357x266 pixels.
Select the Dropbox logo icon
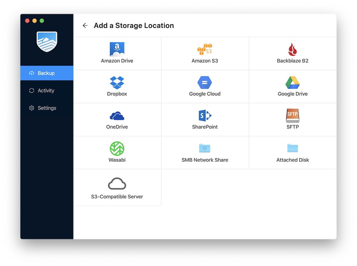pos(117,83)
